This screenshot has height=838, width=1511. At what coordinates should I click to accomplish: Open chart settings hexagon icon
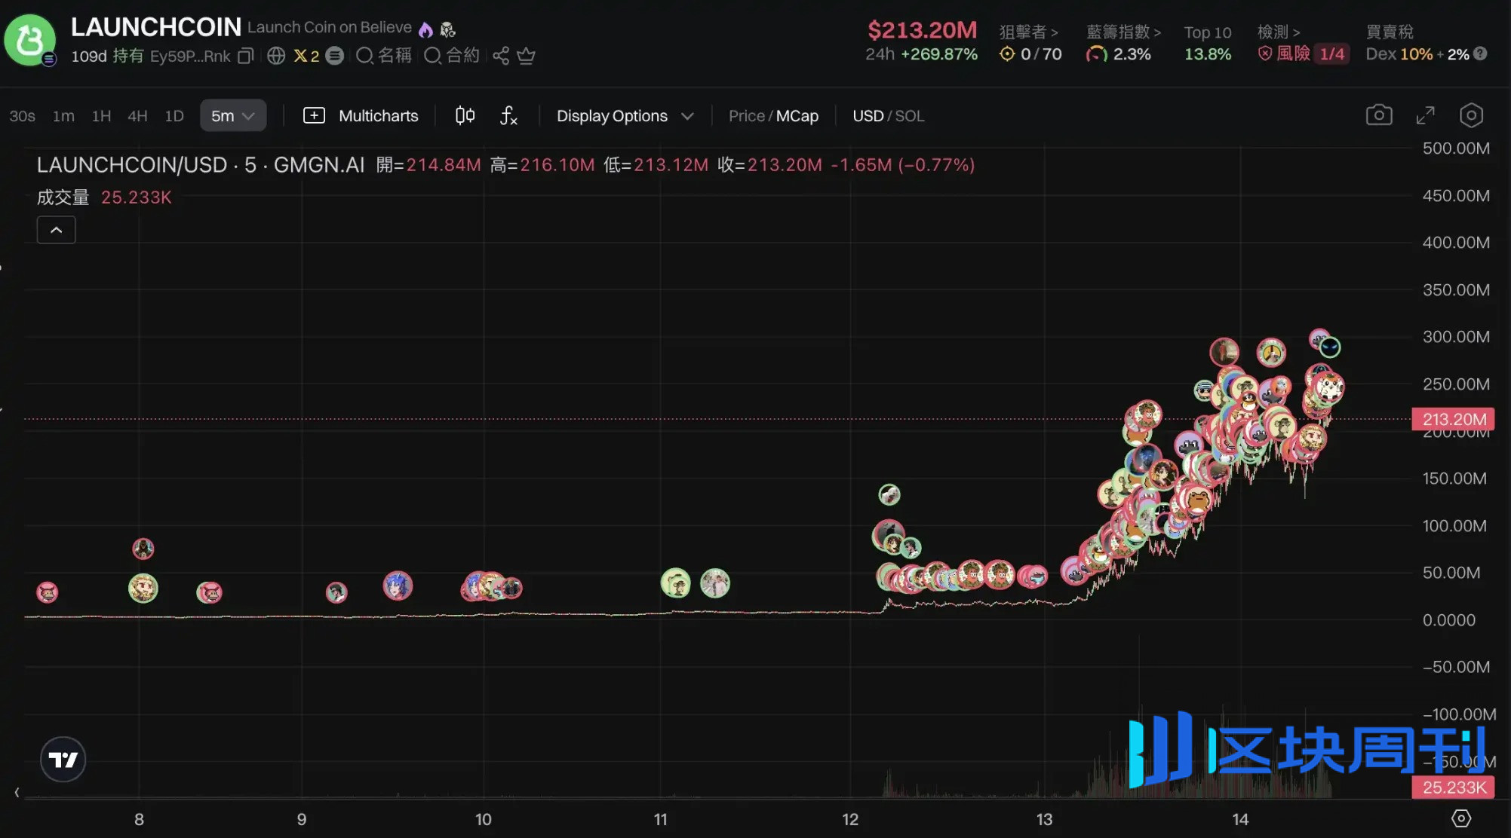click(x=1471, y=115)
